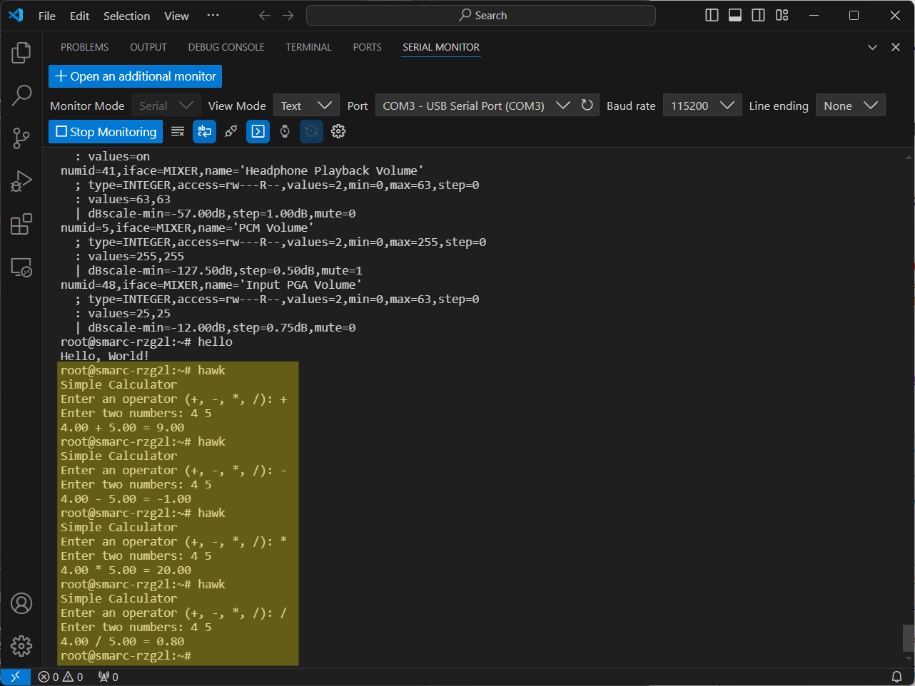This screenshot has height=686, width=915.
Task: Open the Edit menu
Action: [x=80, y=16]
